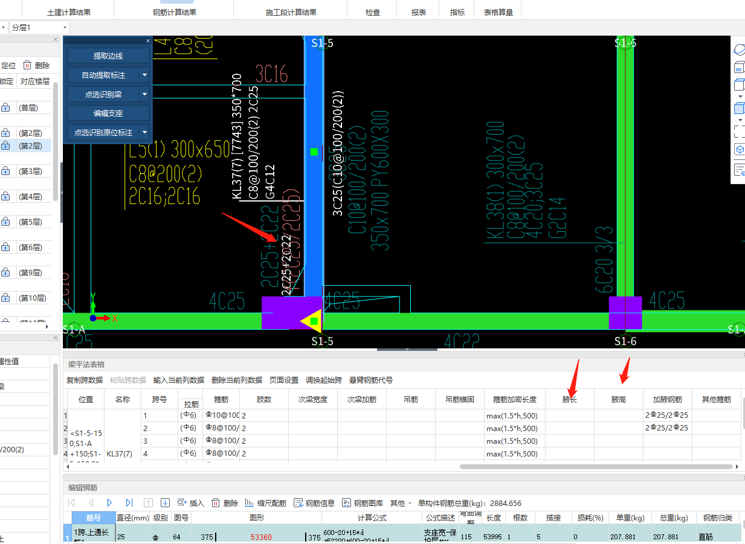Click the 腋长 column header
Viewport: 745px width, 544px height.
point(570,399)
